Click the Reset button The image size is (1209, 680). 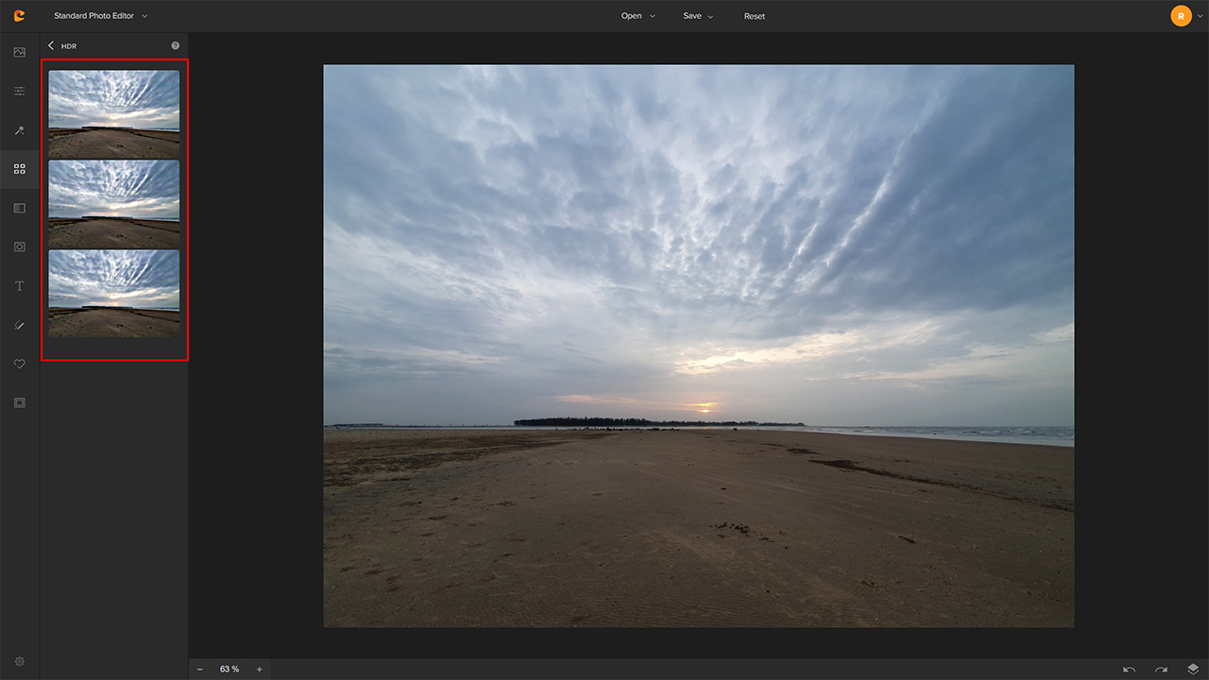[x=755, y=16]
